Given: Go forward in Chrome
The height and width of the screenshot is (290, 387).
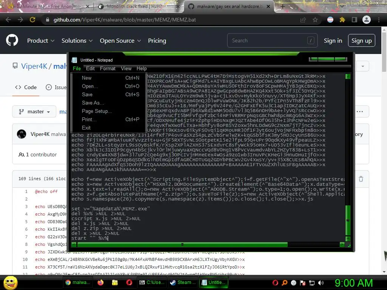Looking at the screenshot, I should pyautogui.click(x=20, y=20).
